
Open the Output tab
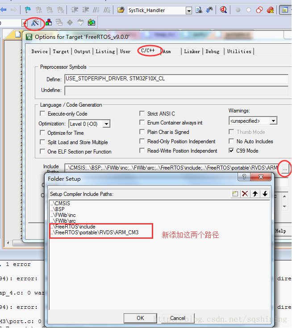pyautogui.click(x=82, y=51)
